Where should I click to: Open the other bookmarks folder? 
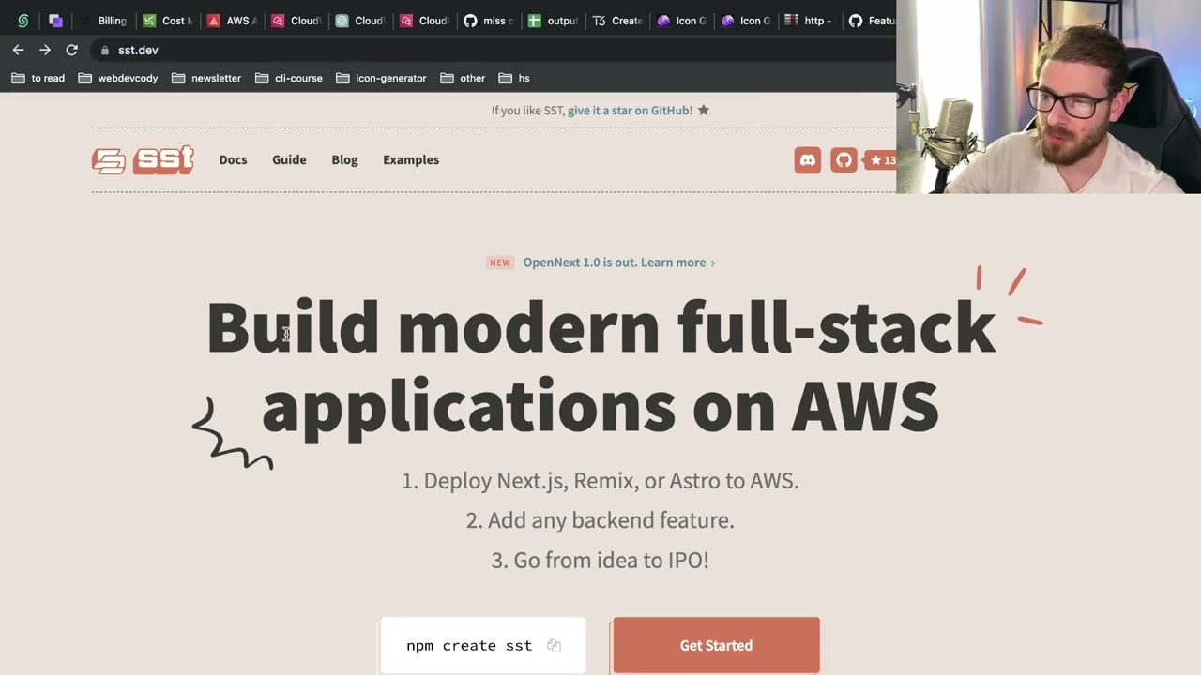pyautogui.click(x=463, y=78)
